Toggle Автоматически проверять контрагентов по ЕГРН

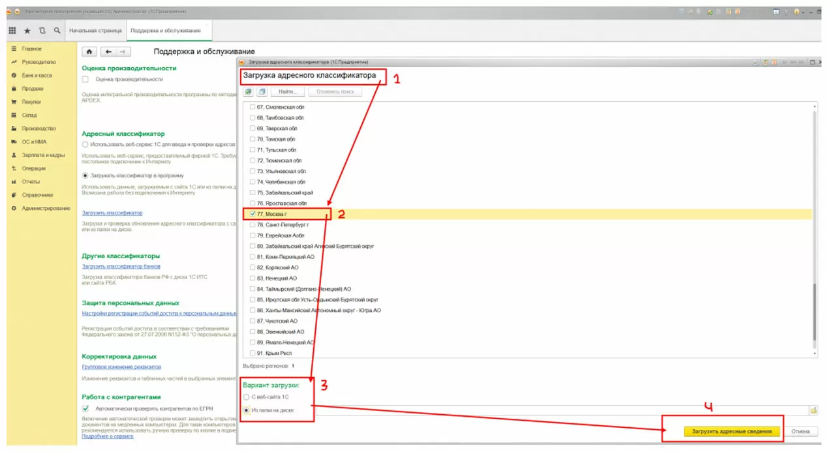85,408
